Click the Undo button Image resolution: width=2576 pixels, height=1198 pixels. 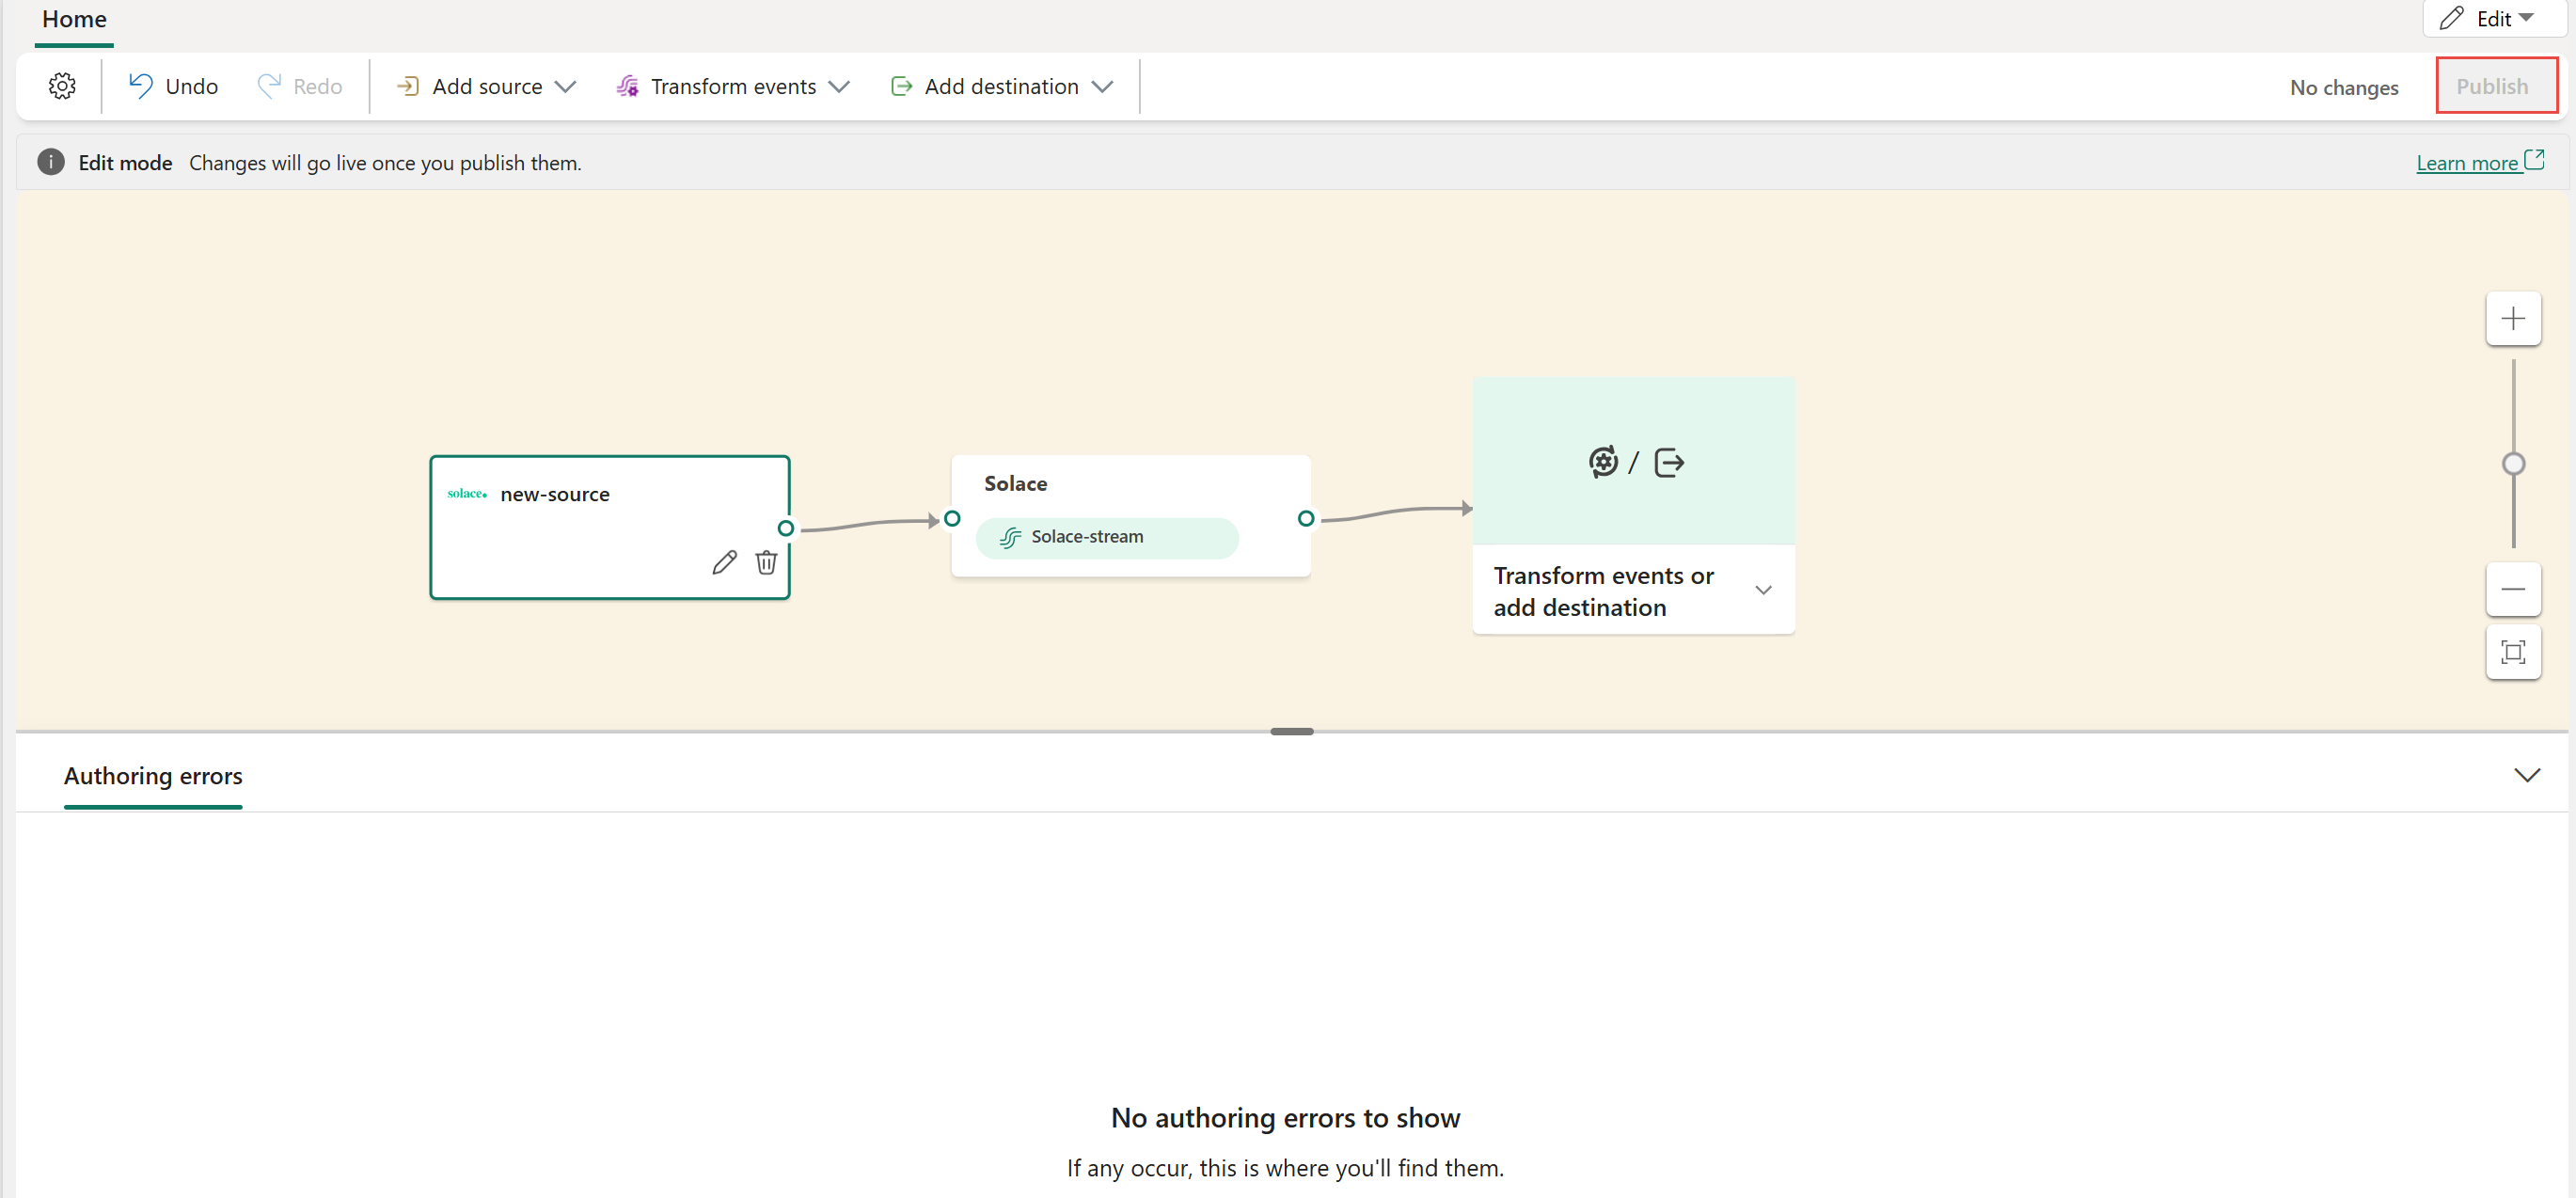[173, 87]
